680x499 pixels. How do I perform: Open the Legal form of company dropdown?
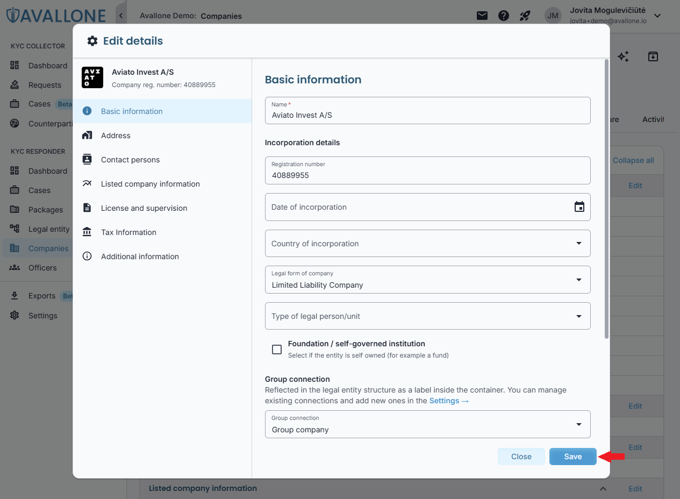pos(428,280)
